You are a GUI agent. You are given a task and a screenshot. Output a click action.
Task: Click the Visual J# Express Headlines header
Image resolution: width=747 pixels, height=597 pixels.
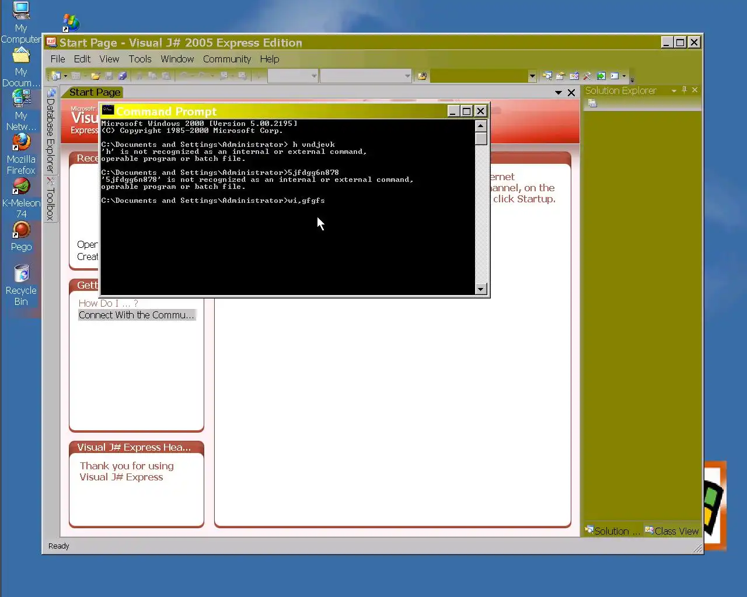(137, 447)
